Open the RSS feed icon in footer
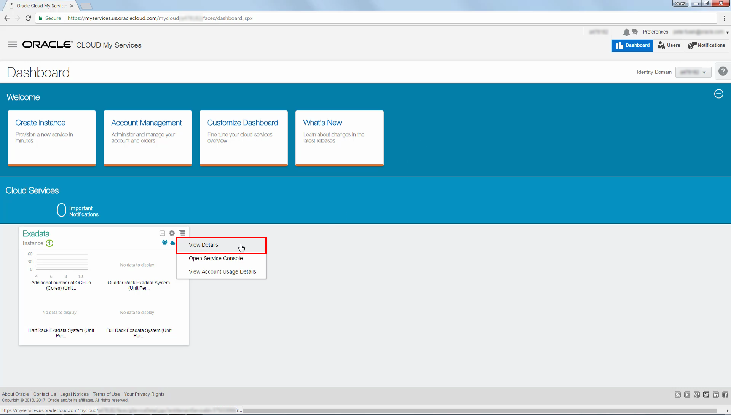This screenshot has width=731, height=415. coord(678,394)
